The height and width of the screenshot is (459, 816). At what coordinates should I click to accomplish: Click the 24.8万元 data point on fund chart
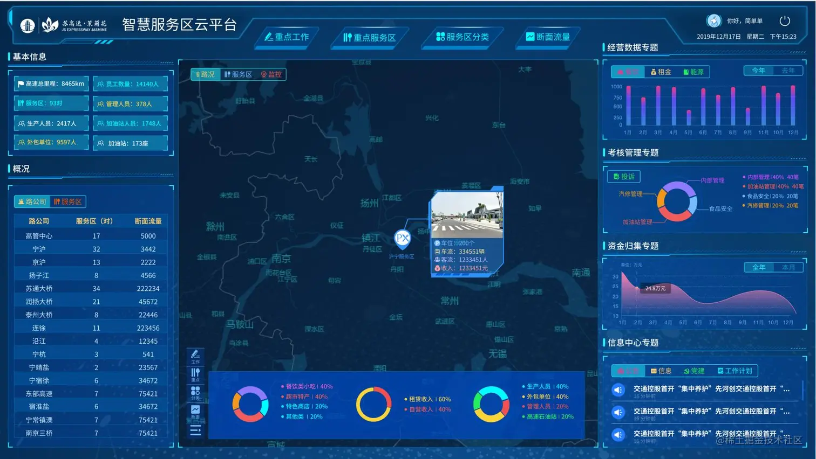pos(637,288)
